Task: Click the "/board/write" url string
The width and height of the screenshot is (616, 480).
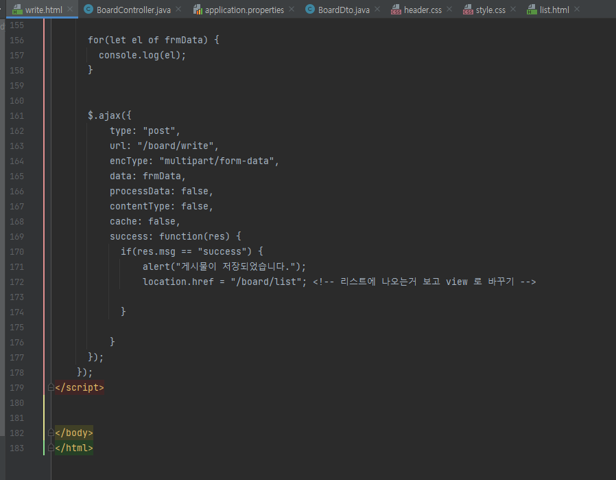Action: click(x=175, y=146)
